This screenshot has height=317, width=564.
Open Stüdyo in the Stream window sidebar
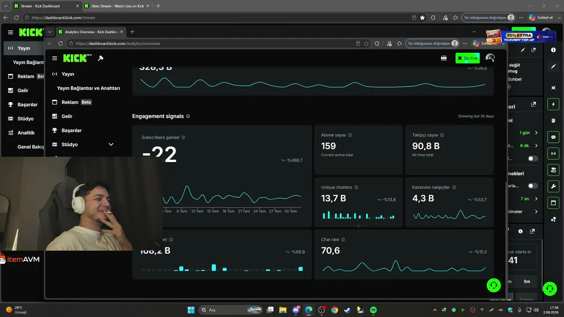pos(26,118)
